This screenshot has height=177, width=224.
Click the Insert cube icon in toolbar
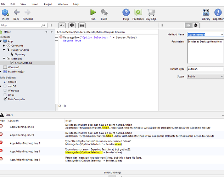(x=5, y=12)
